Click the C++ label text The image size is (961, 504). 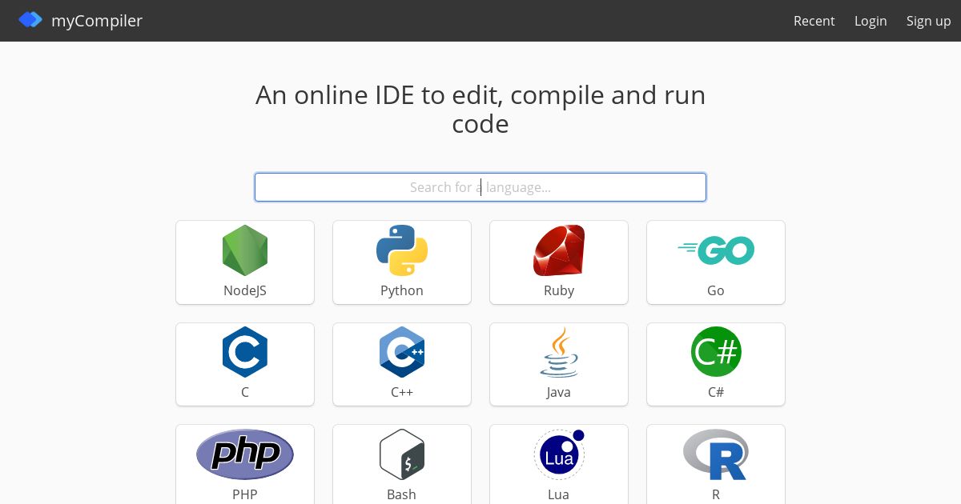tap(402, 392)
